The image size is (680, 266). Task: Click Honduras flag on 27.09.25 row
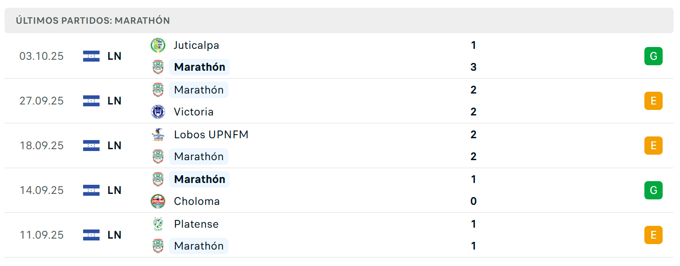coord(91,101)
